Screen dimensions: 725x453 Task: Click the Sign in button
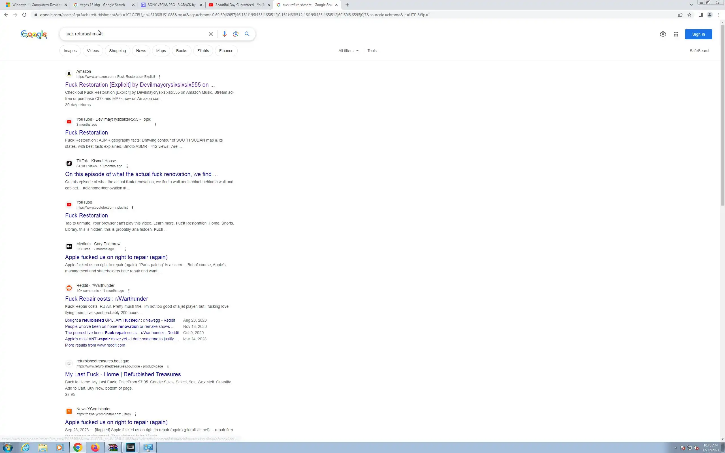pyautogui.click(x=698, y=35)
